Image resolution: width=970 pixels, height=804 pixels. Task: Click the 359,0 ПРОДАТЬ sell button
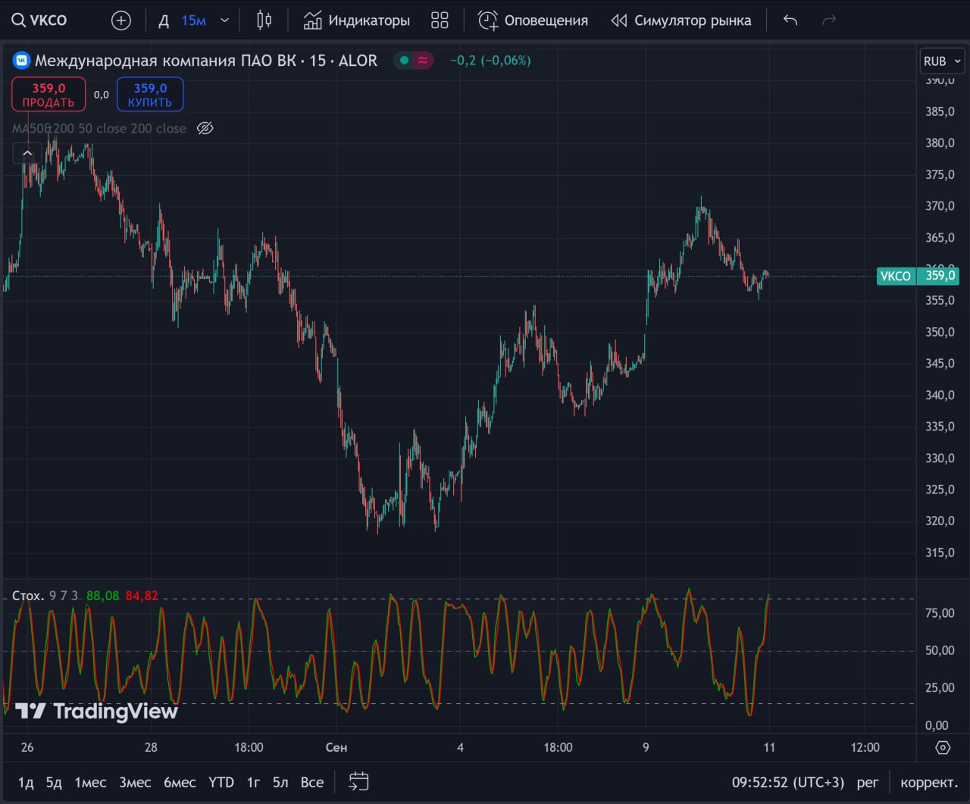(x=48, y=95)
